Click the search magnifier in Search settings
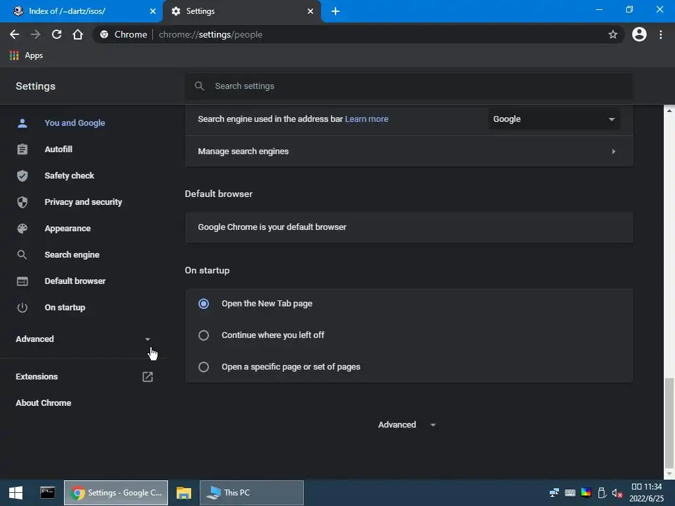The height and width of the screenshot is (506, 675). (x=199, y=86)
